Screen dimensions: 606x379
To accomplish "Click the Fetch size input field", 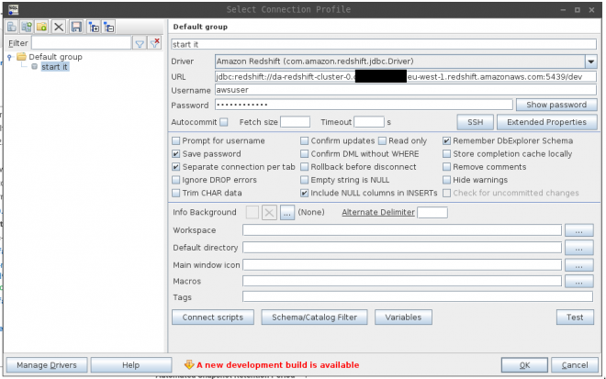I will point(295,122).
